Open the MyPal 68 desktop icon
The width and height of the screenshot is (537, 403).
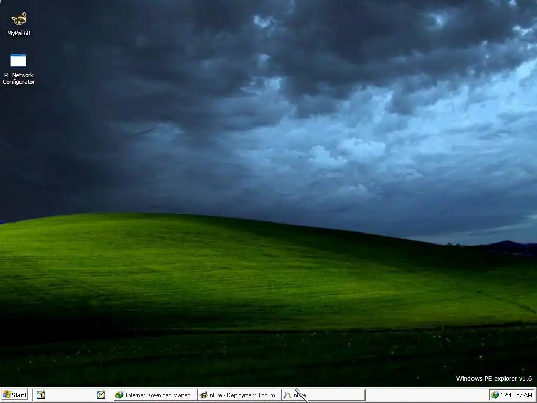pyautogui.click(x=19, y=23)
